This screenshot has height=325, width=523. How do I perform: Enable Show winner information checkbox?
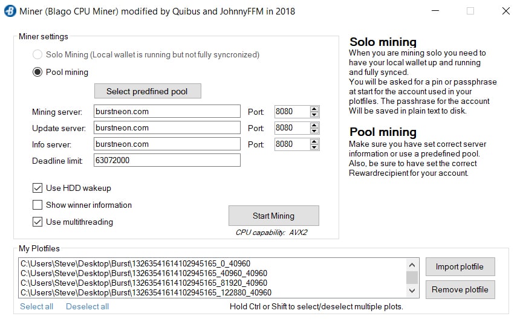(x=37, y=205)
